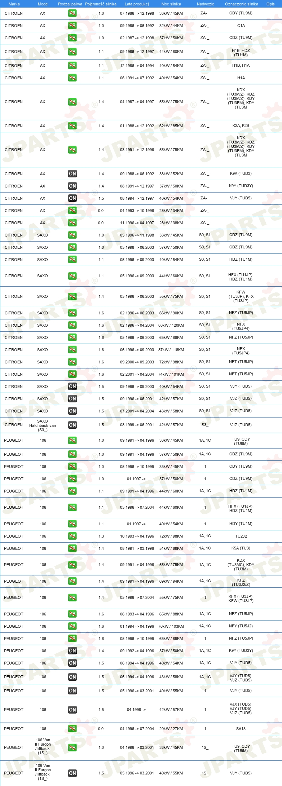
Task: Click the Pojemność silnika column header
Action: click(x=101, y=4)
